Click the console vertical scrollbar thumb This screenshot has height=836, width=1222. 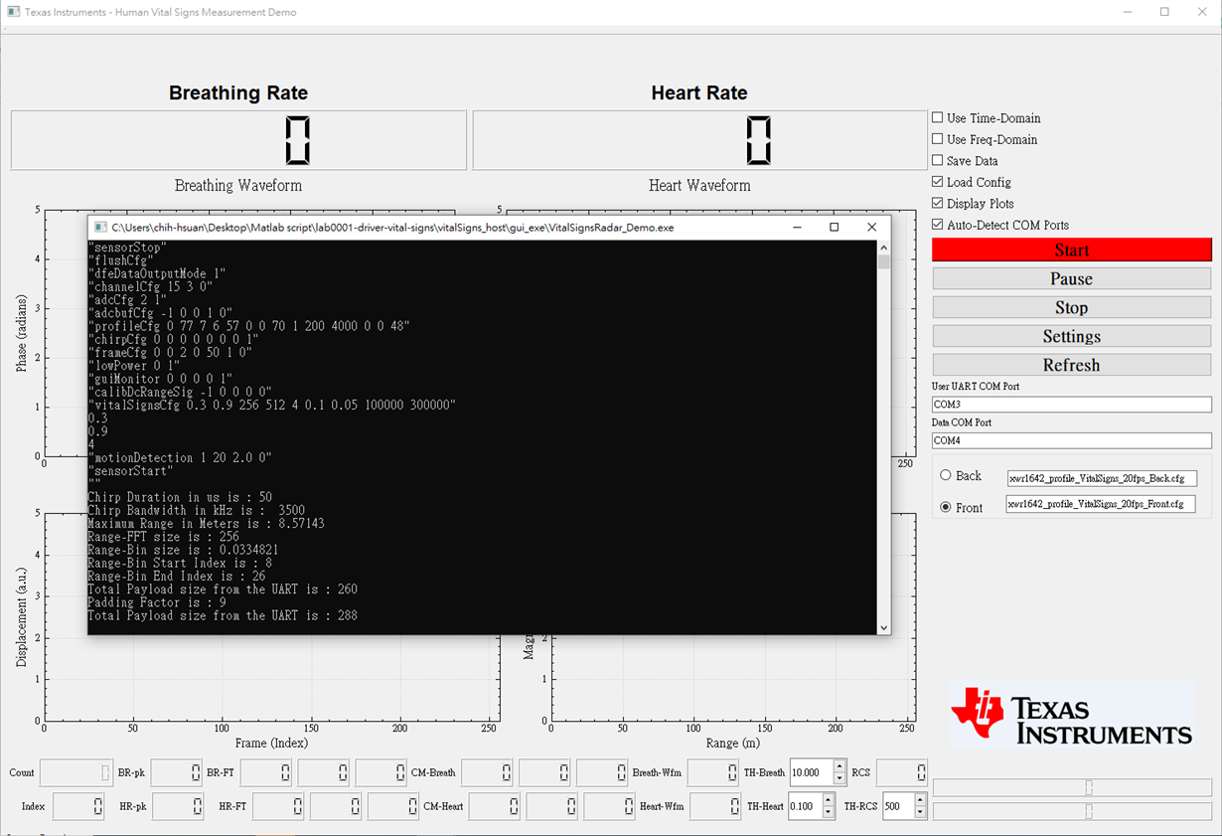click(x=883, y=261)
